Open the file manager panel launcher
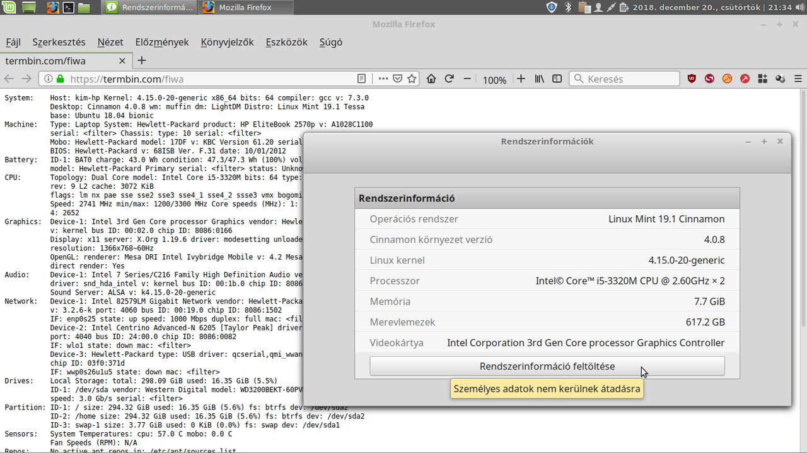Image resolution: width=807 pixels, height=453 pixels. (x=83, y=8)
